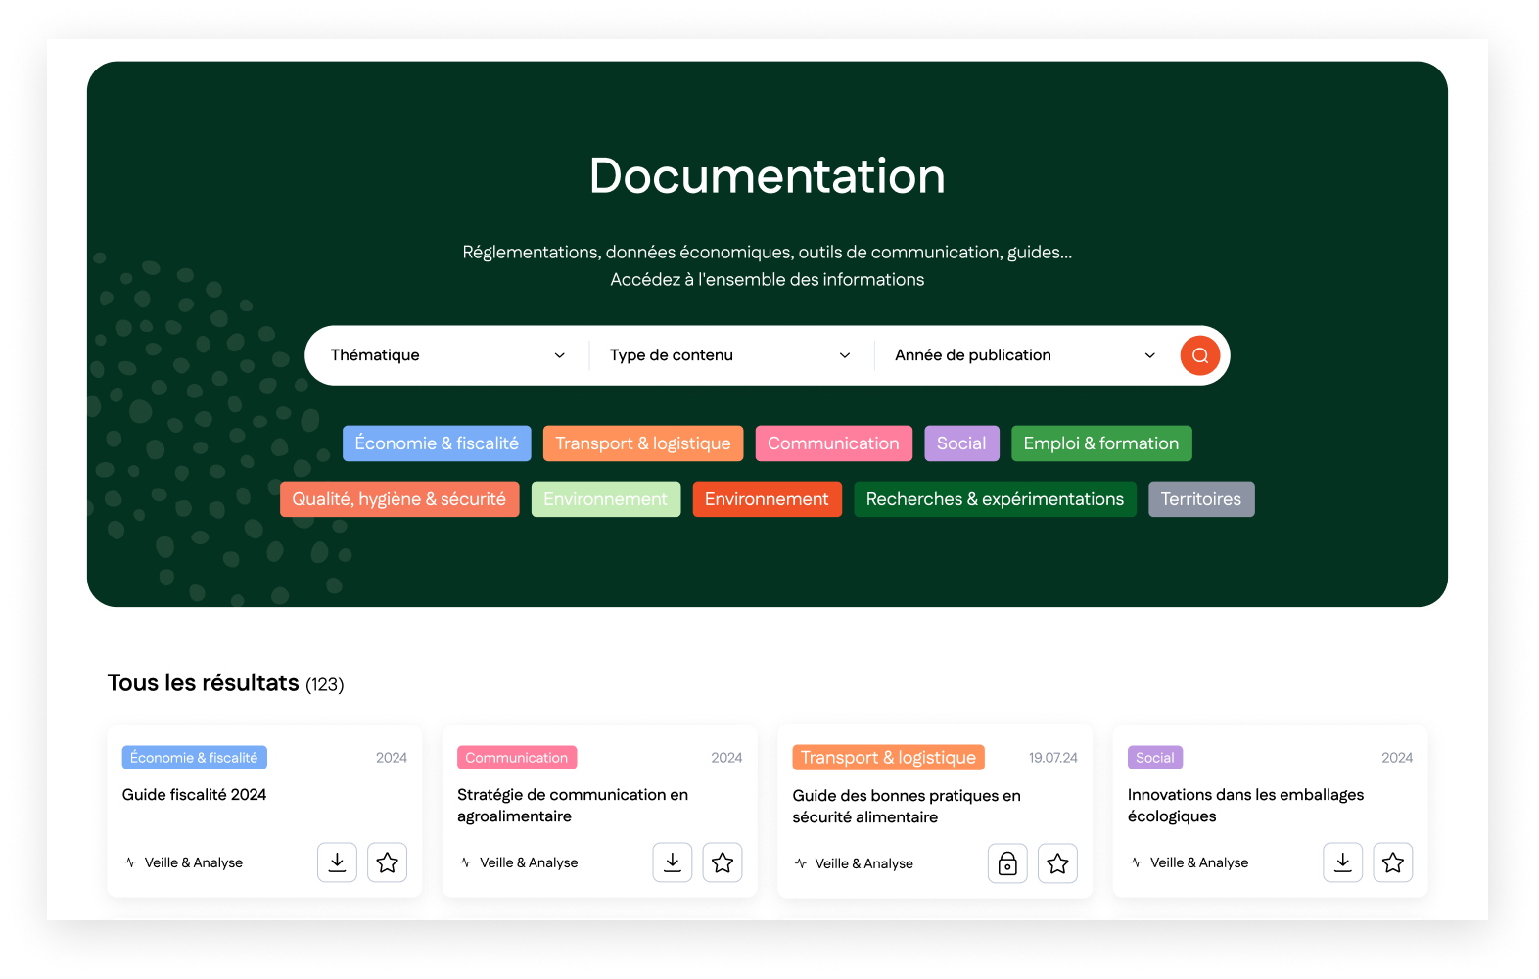Select Recherches & expérimentations filter tag
The height and width of the screenshot is (979, 1539).
coord(995,499)
